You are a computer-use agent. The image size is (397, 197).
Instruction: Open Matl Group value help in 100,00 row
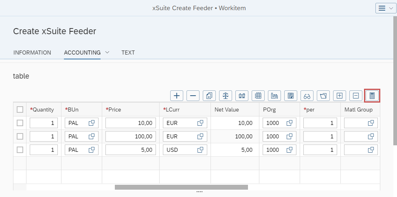371,136
